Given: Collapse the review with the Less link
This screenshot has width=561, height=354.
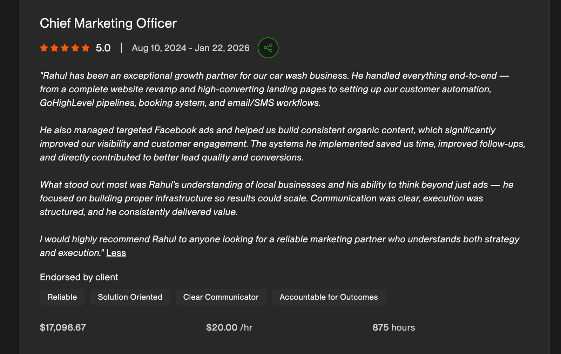Looking at the screenshot, I should (x=116, y=253).
